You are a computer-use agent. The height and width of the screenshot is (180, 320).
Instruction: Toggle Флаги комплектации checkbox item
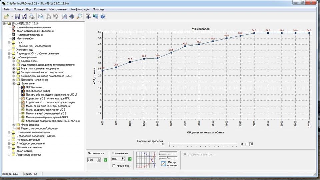tap(13, 35)
